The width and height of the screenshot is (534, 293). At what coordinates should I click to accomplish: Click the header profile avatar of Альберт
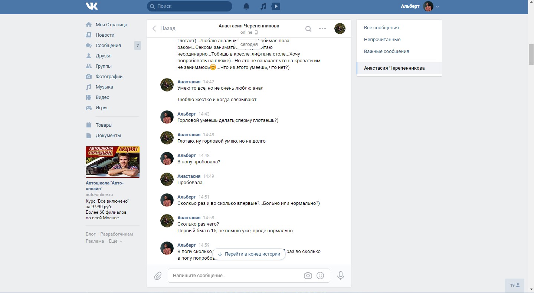click(428, 6)
